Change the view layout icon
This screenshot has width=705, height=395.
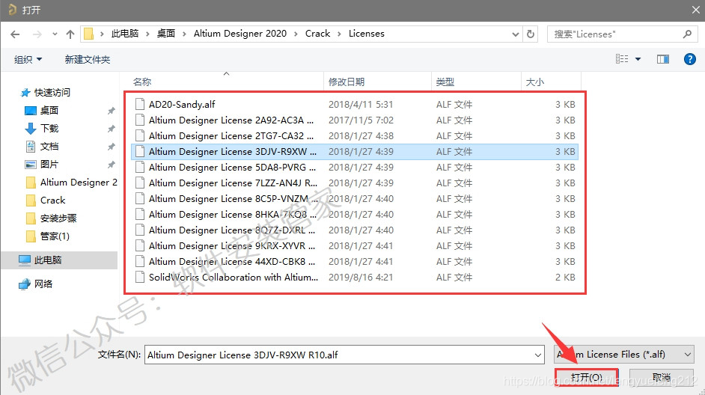point(622,59)
